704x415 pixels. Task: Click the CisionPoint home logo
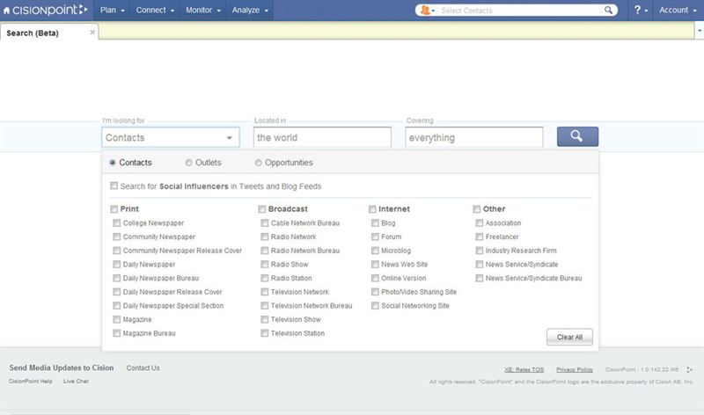tap(45, 11)
